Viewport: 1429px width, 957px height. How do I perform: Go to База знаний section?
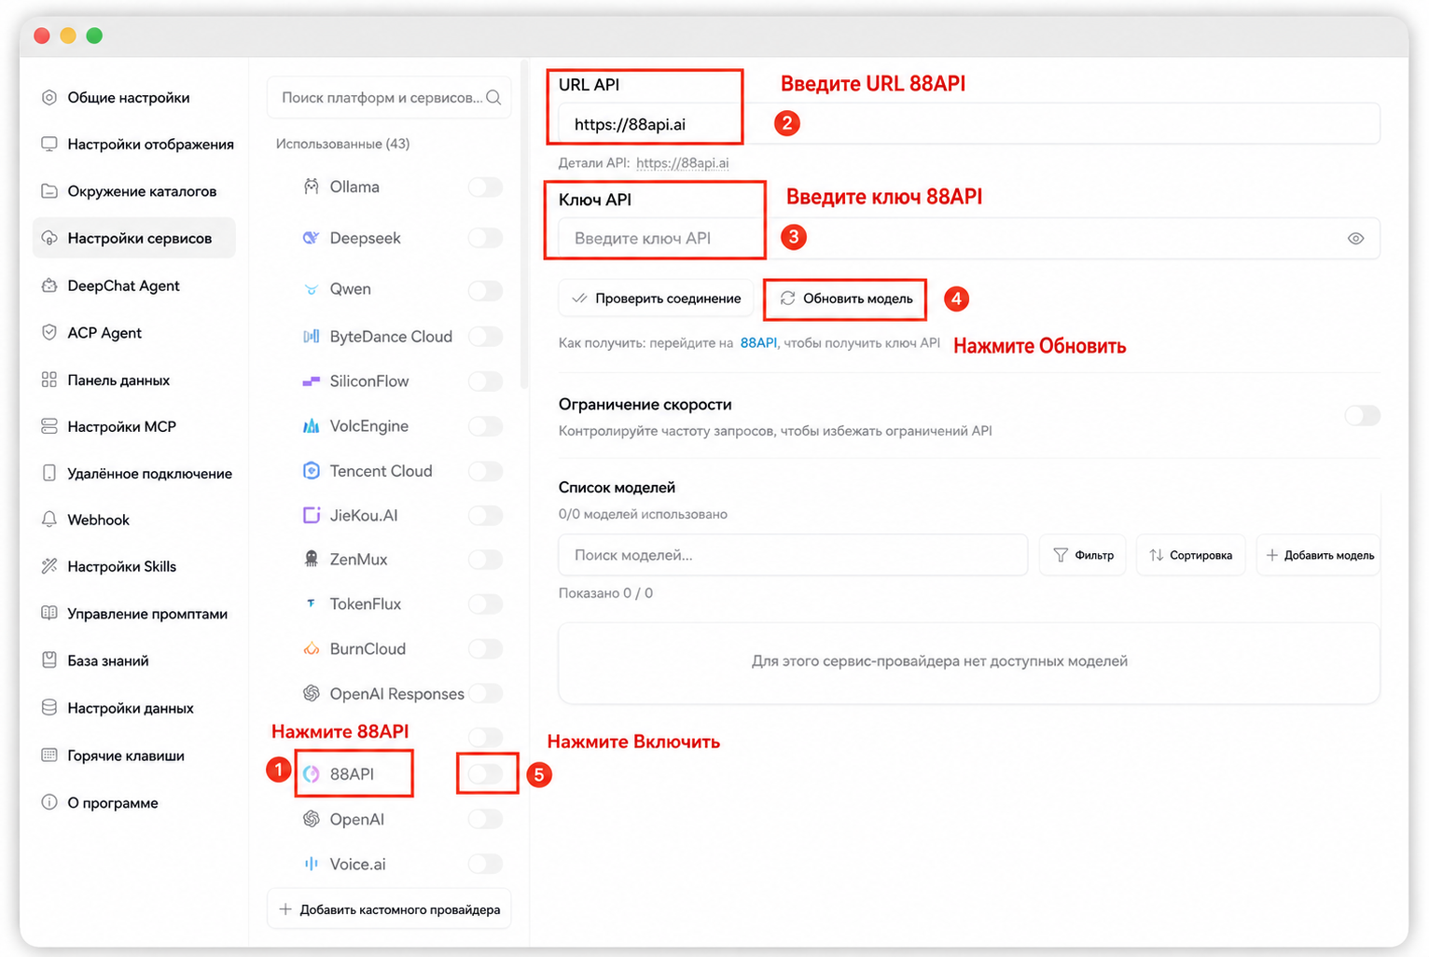pyautogui.click(x=134, y=660)
